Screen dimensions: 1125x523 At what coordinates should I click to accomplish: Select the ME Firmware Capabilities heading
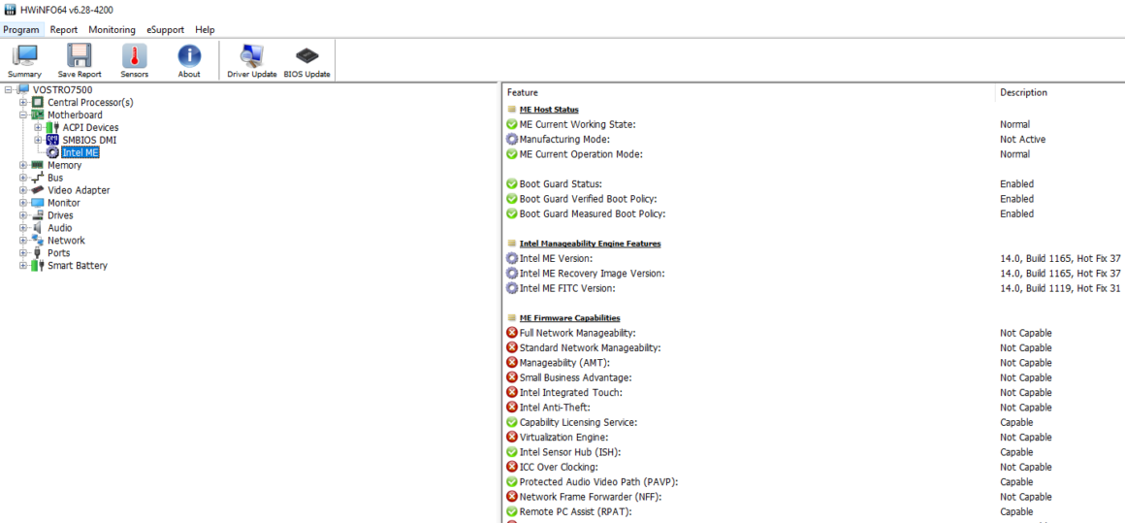tap(569, 318)
